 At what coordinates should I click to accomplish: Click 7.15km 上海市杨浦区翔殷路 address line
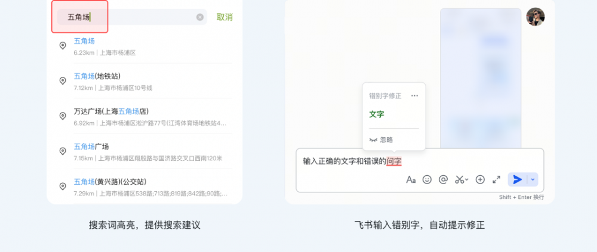tap(147, 158)
